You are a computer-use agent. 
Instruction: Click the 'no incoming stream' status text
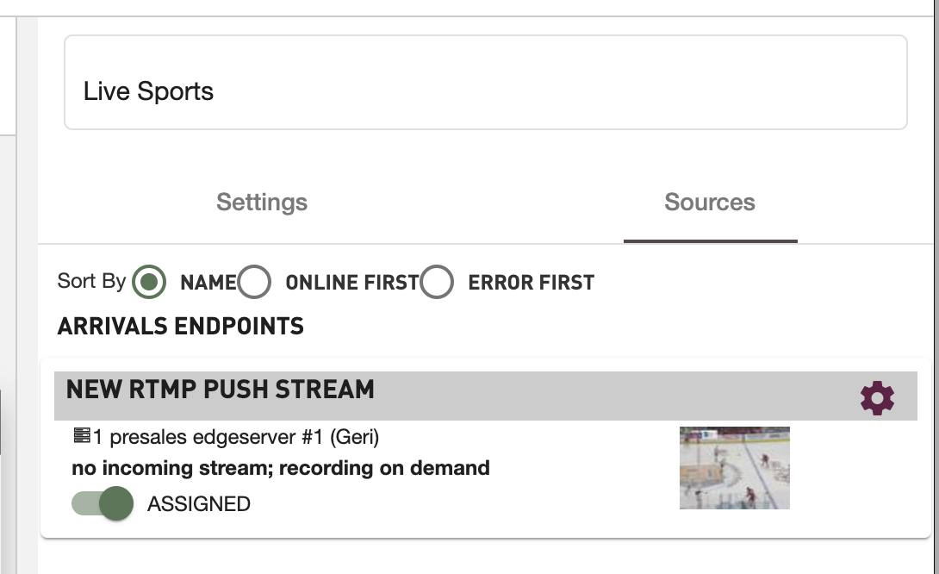(281, 468)
